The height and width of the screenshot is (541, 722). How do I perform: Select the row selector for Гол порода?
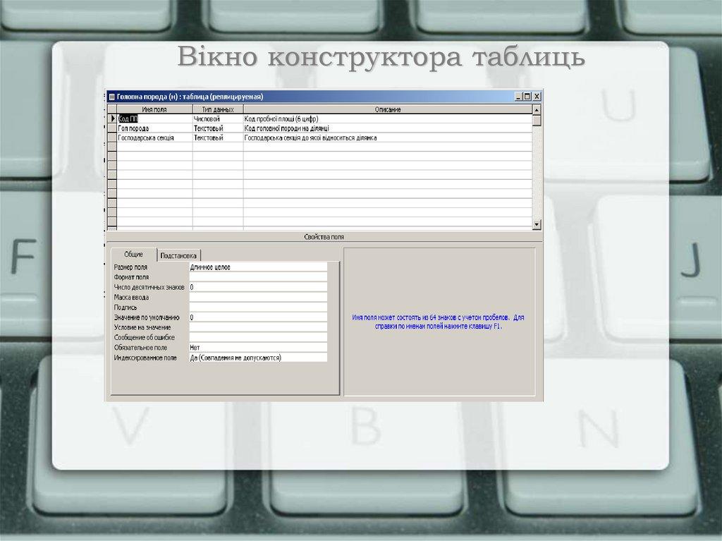coord(111,128)
